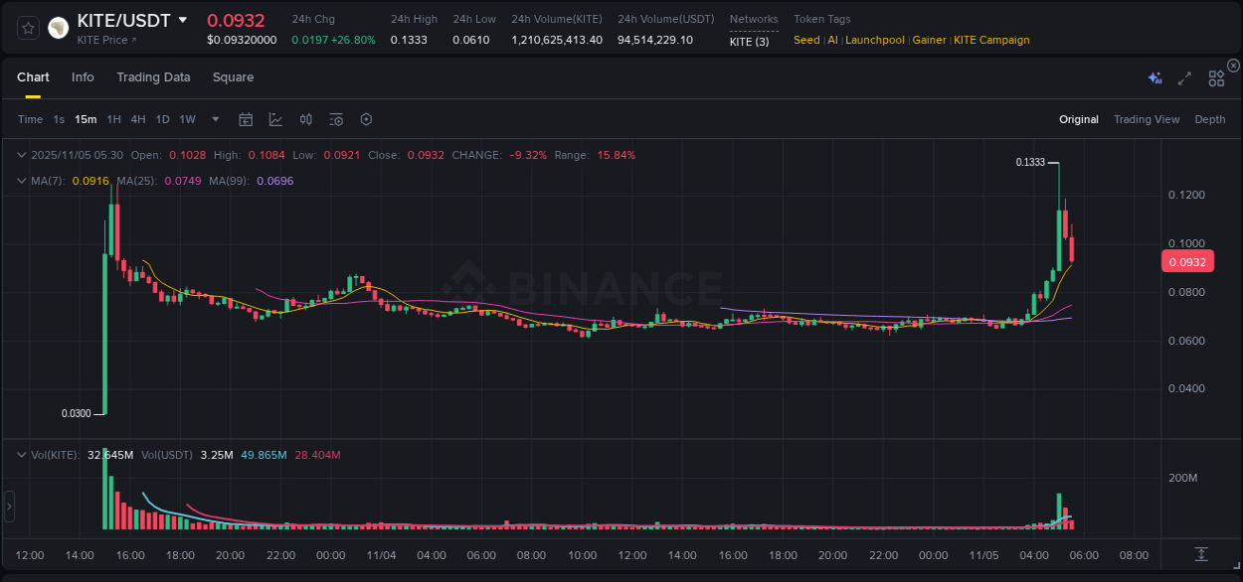This screenshot has width=1243, height=582.
Task: Open the chart layout grid icon
Action: coord(1215,77)
